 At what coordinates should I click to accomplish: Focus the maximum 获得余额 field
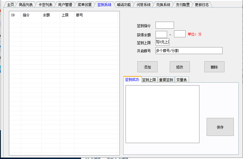point(180,34)
